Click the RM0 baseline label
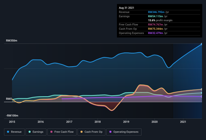 [9, 99]
